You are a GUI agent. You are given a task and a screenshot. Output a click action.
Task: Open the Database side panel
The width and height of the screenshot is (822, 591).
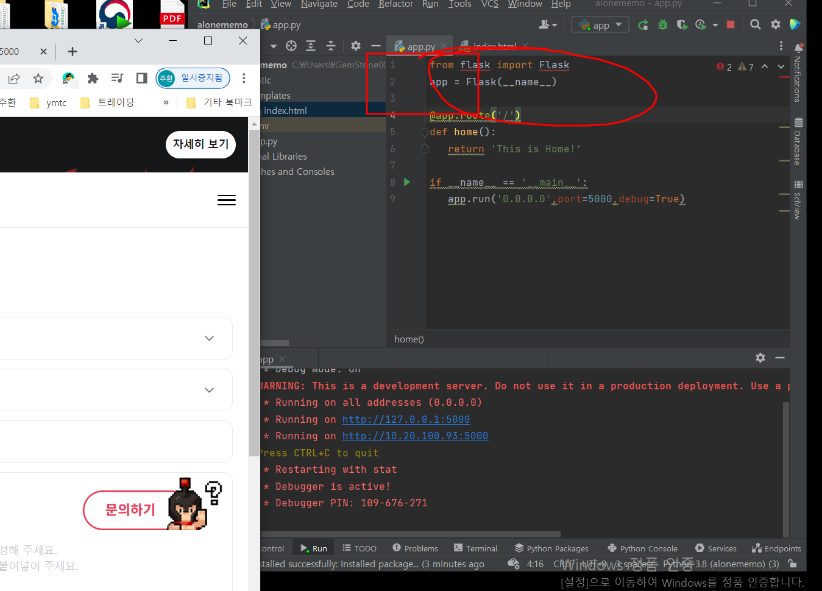(798, 141)
